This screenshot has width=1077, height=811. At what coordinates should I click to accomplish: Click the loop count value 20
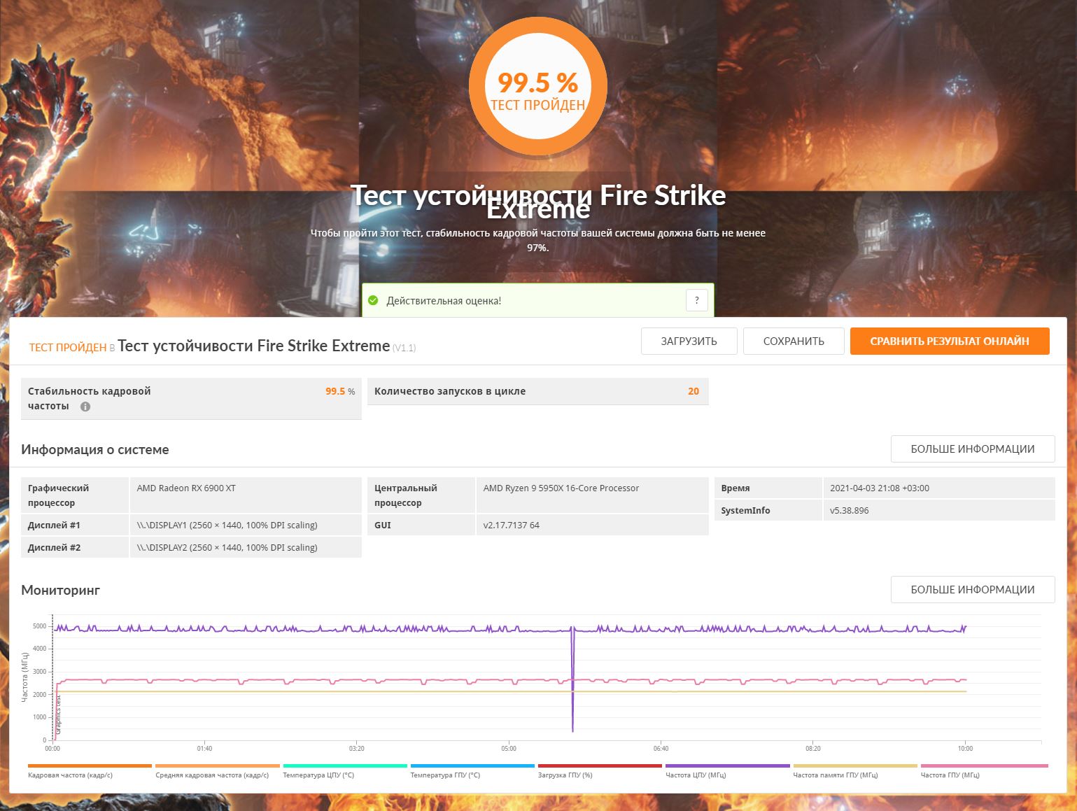point(694,391)
